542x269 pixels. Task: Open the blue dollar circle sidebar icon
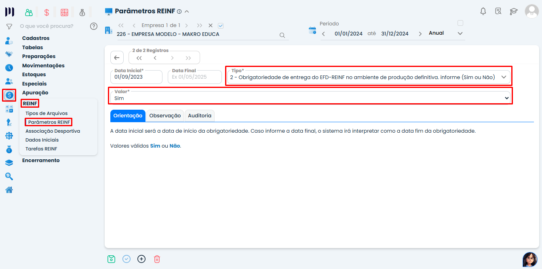[9, 95]
